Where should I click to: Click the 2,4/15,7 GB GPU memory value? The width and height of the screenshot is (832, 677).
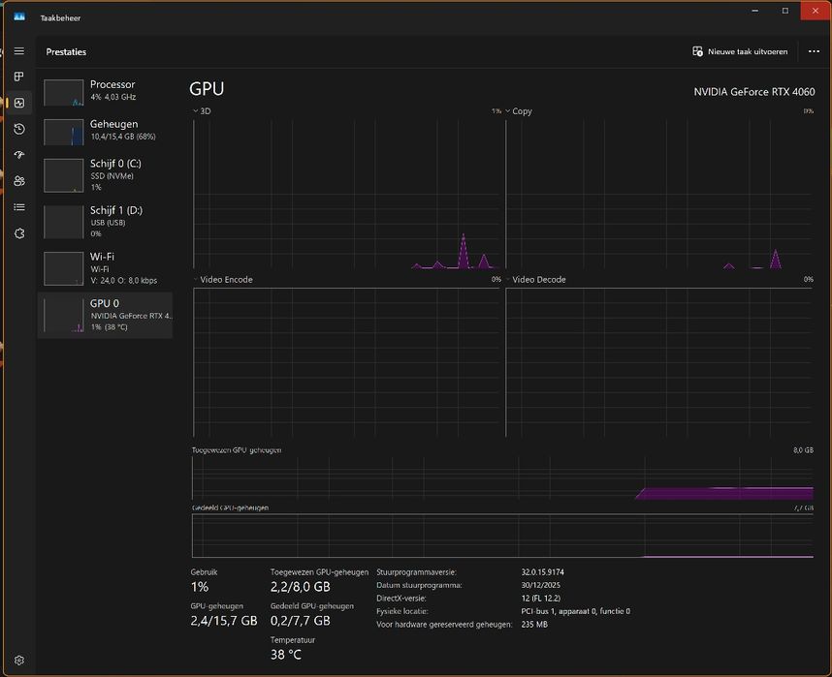pyautogui.click(x=224, y=621)
